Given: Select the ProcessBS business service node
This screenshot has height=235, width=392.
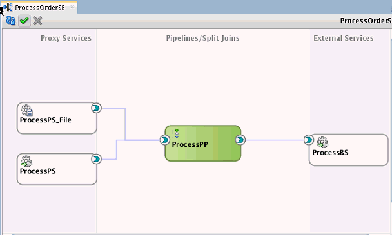Looking at the screenshot, I should click(x=349, y=150).
